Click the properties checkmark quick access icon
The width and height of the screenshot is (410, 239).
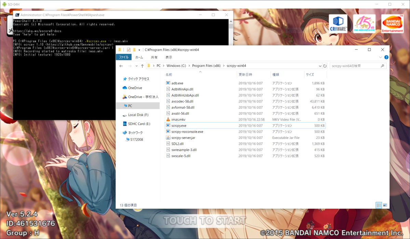click(x=128, y=50)
